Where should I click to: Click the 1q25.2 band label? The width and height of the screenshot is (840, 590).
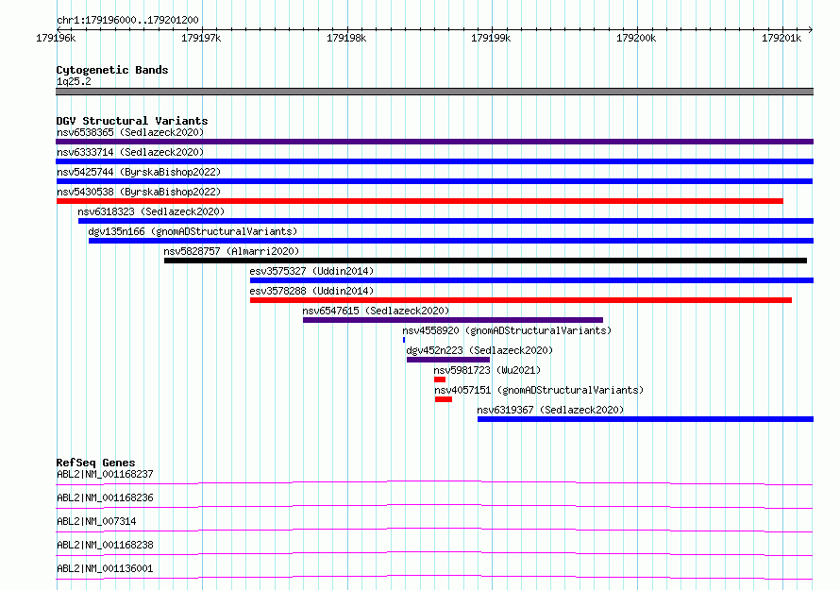click(74, 81)
